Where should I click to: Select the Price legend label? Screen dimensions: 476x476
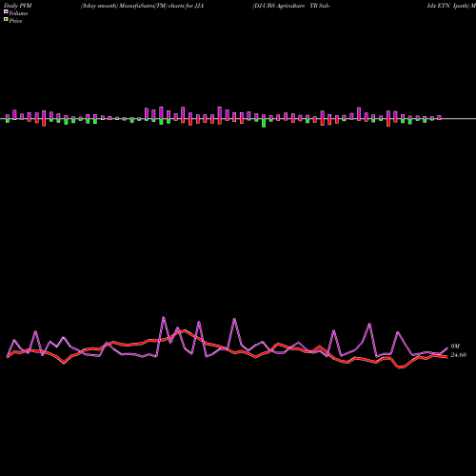(15, 21)
